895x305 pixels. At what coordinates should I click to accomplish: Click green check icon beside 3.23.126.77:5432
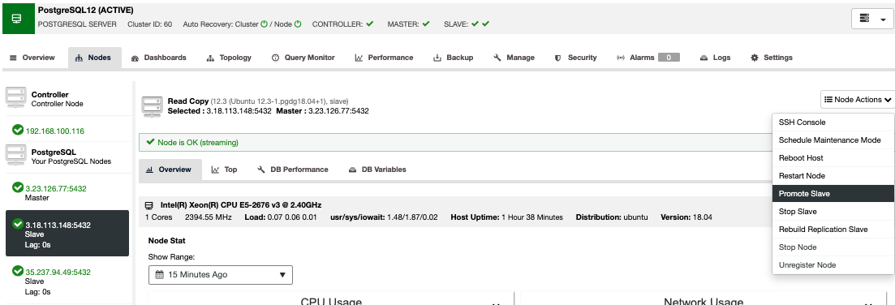(18, 187)
